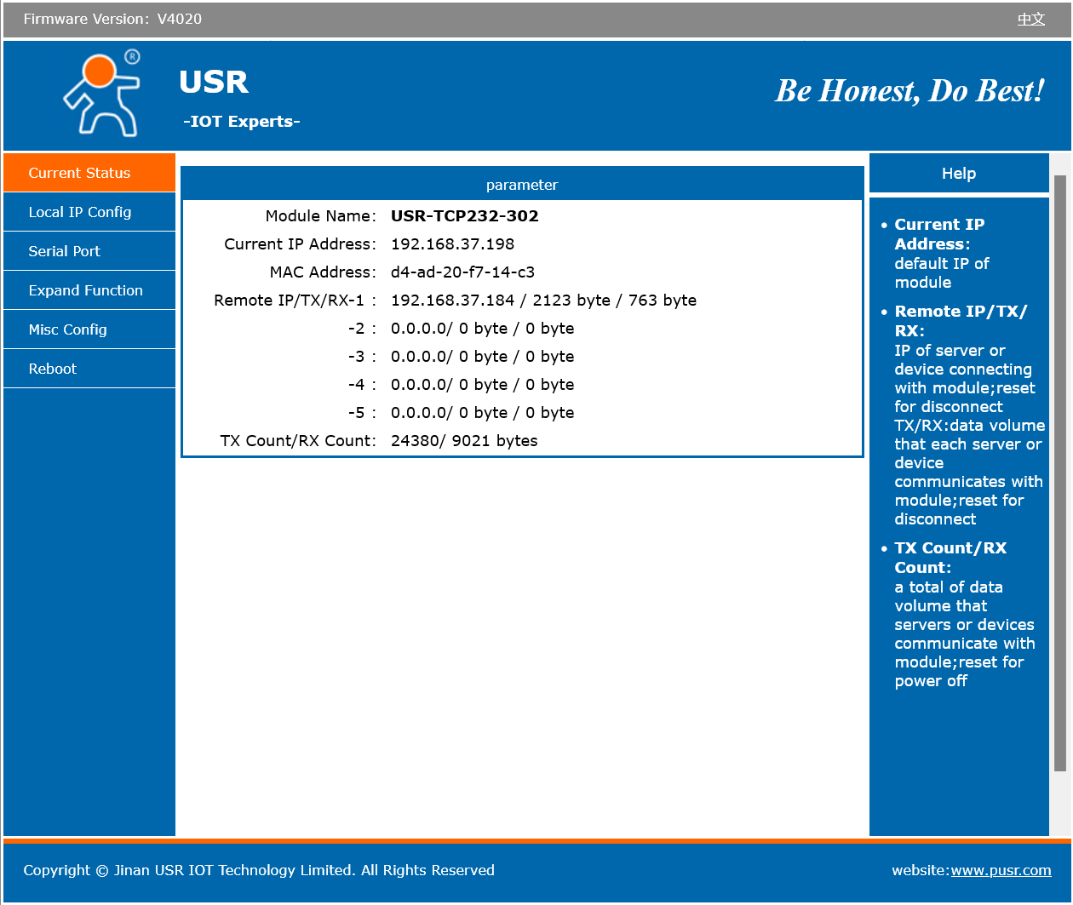Choose Reboot from the sidebar

click(x=89, y=369)
